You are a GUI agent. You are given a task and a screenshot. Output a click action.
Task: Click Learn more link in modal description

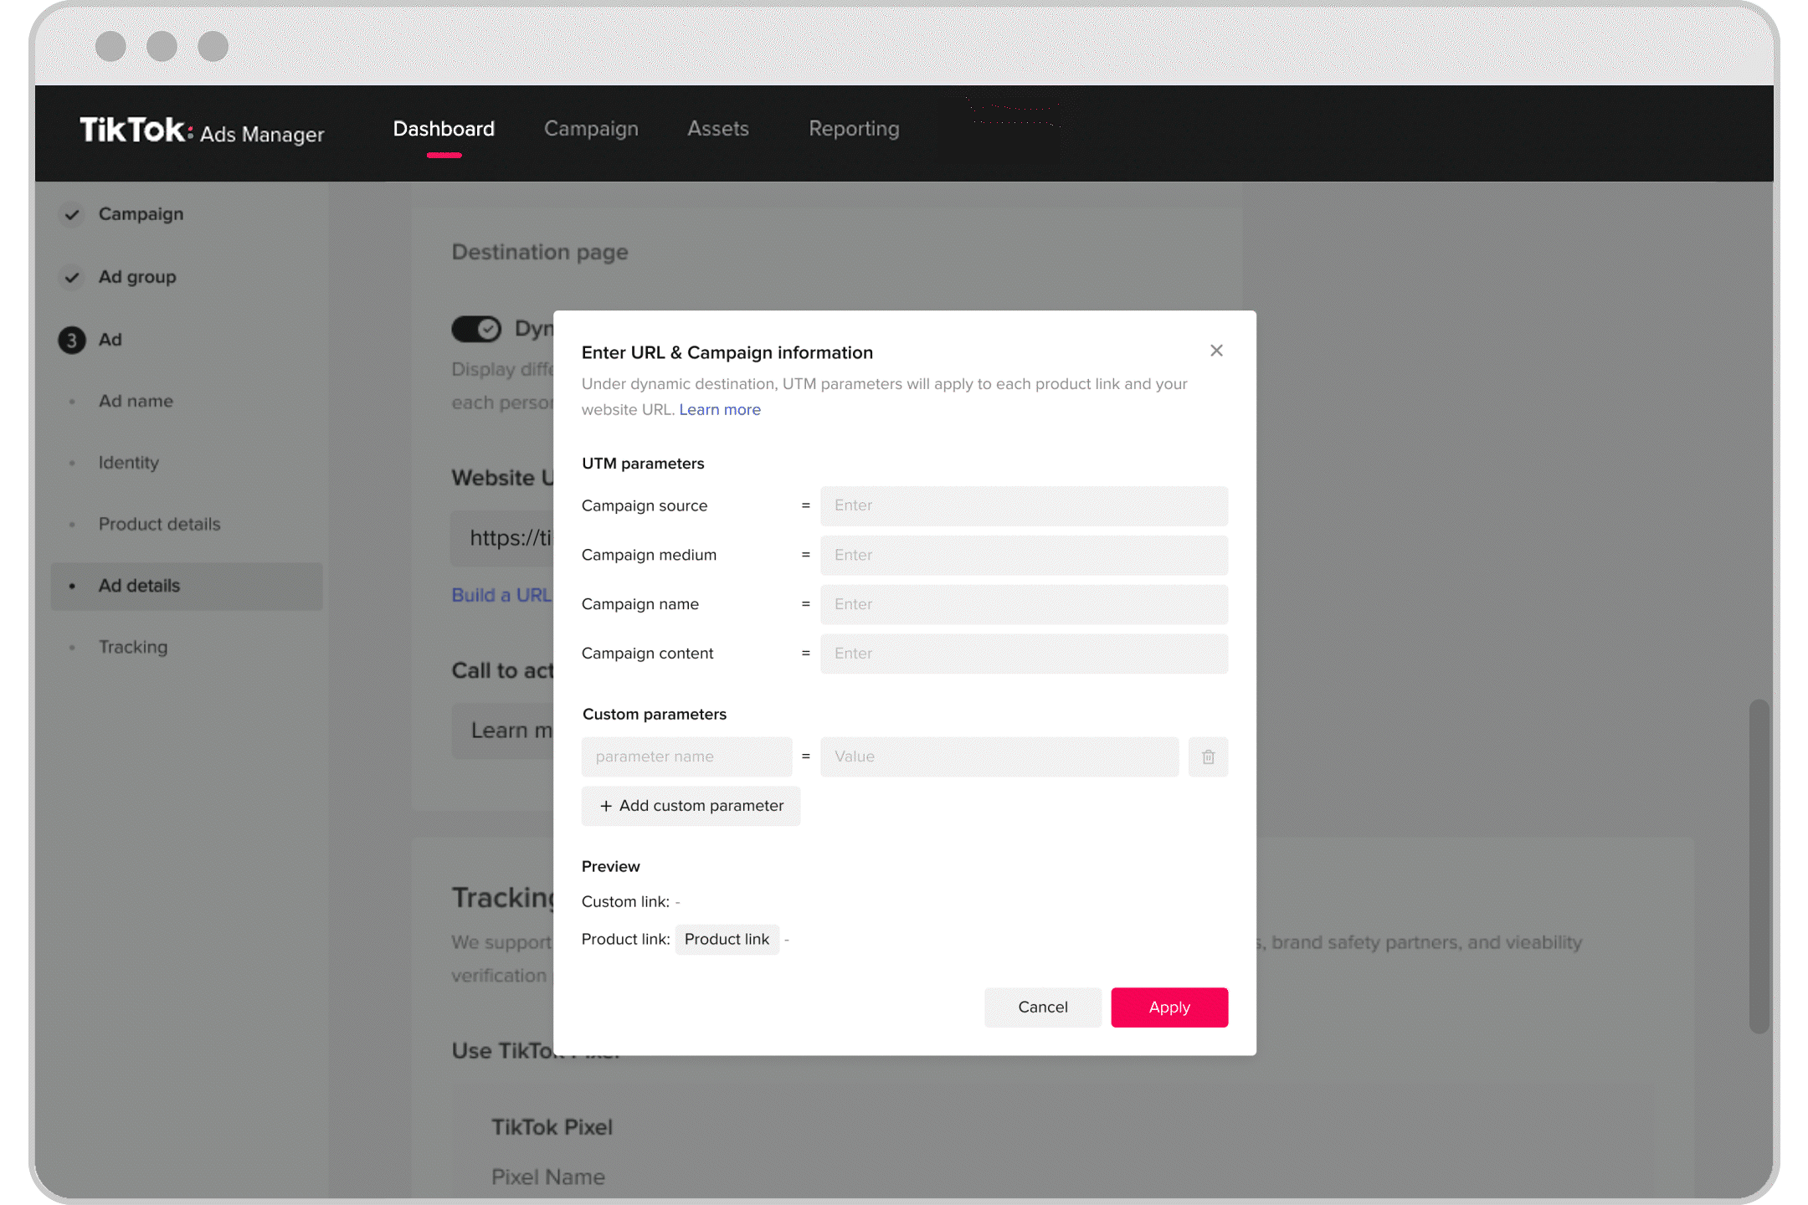tap(720, 409)
